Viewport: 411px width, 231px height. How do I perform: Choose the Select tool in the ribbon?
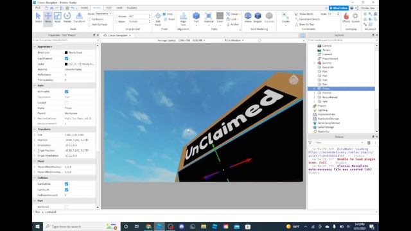point(39,17)
